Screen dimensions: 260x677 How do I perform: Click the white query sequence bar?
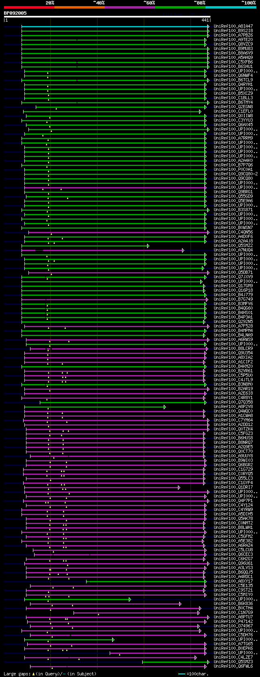[x=107, y=17]
